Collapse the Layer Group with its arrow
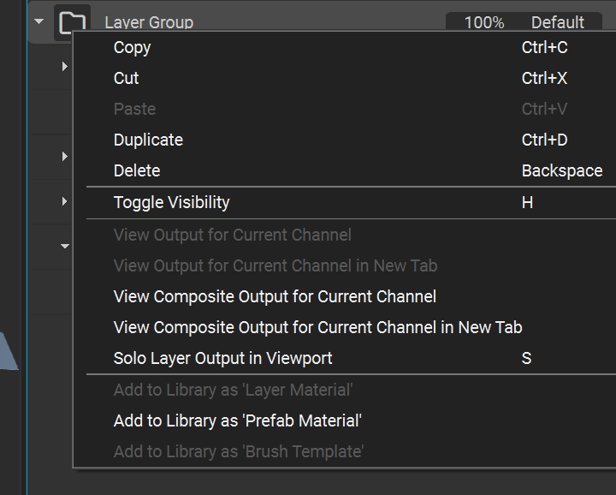This screenshot has width=616, height=495. click(x=38, y=21)
